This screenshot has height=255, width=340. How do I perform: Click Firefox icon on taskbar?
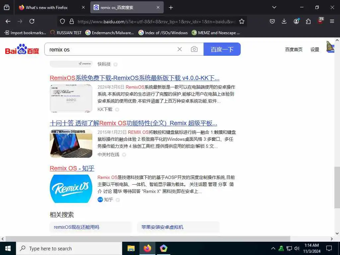coord(147,248)
